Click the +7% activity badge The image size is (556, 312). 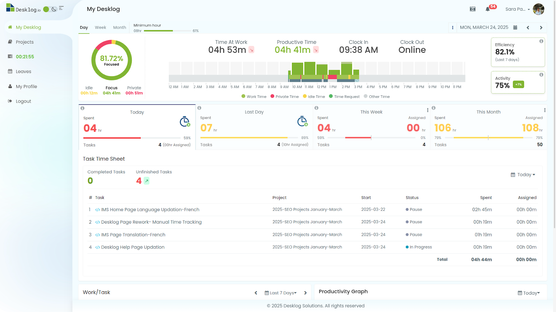[518, 85]
